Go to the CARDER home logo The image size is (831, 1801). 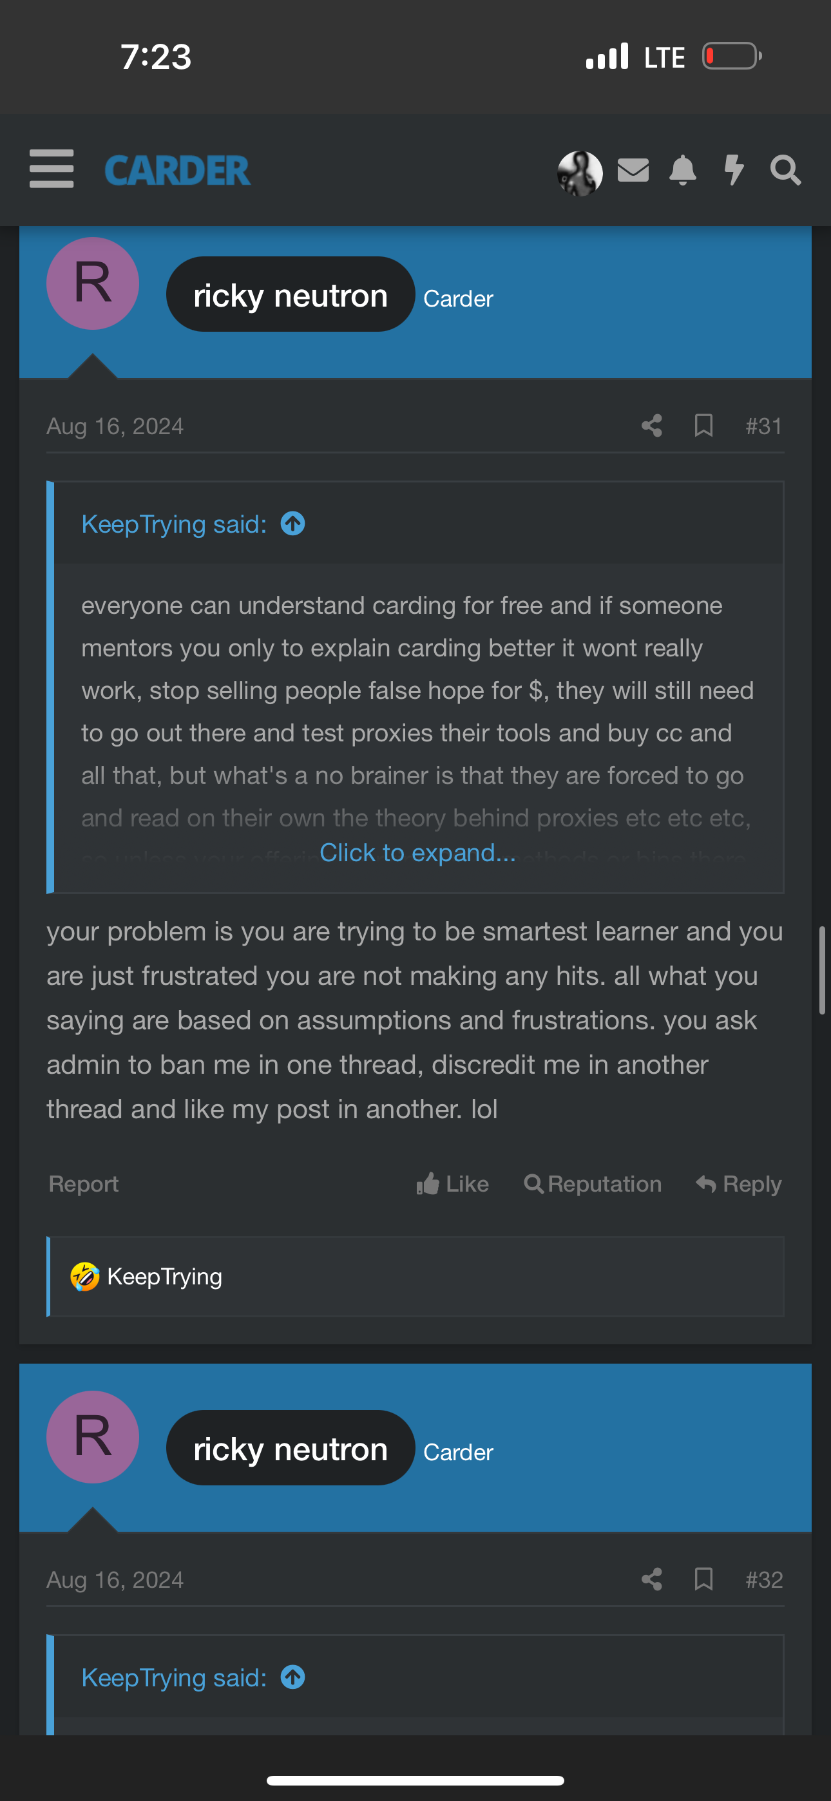(177, 170)
